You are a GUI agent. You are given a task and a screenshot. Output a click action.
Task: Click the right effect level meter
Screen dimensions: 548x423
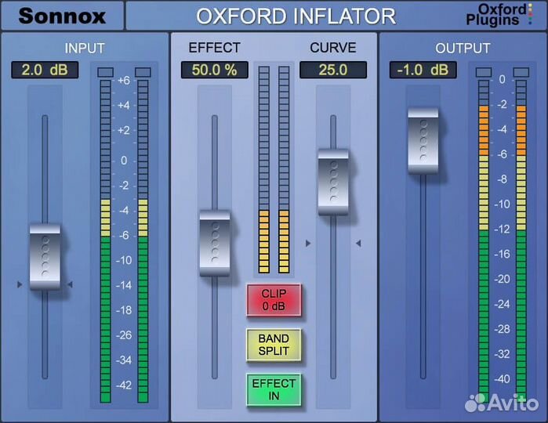point(284,169)
